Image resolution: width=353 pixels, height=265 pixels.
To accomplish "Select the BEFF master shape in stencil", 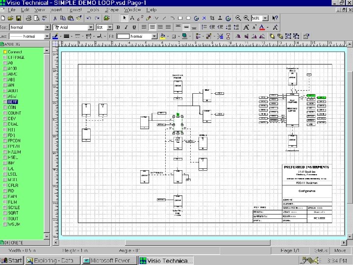I will [x=13, y=102].
